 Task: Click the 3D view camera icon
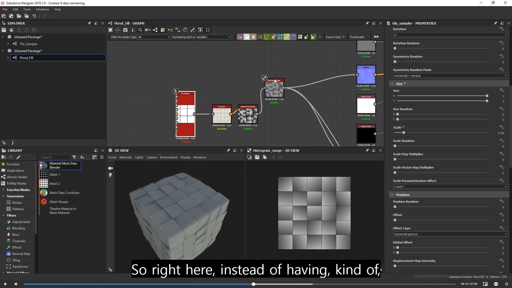point(110,168)
